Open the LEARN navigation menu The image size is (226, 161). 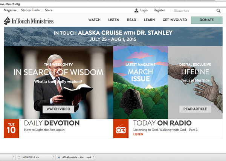pyautogui.click(x=149, y=20)
